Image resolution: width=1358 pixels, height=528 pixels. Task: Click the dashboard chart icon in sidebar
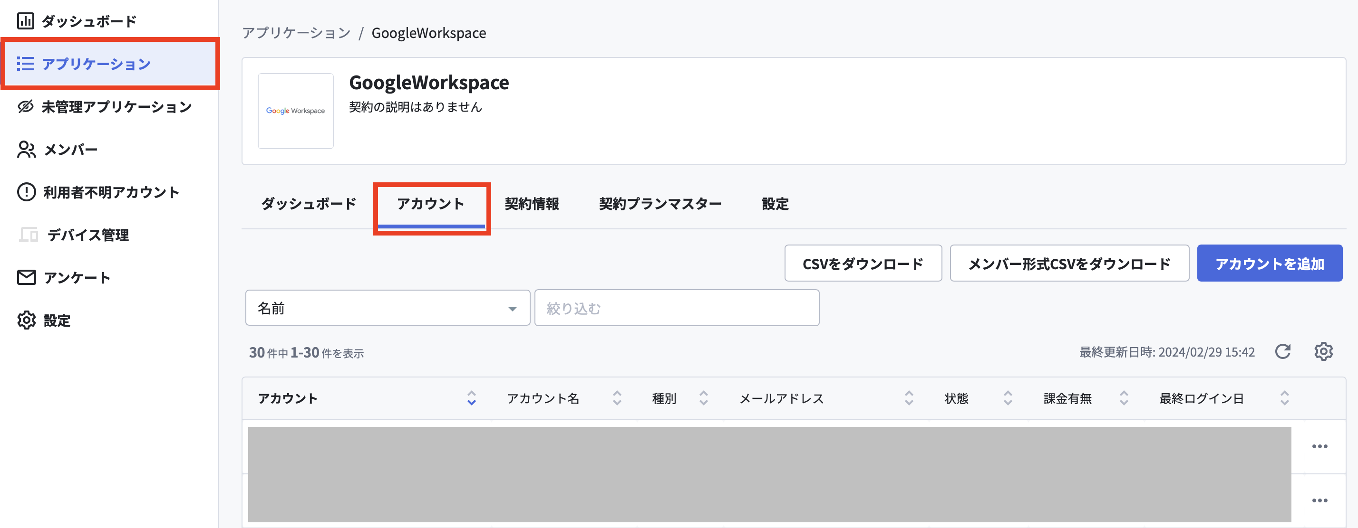[25, 21]
